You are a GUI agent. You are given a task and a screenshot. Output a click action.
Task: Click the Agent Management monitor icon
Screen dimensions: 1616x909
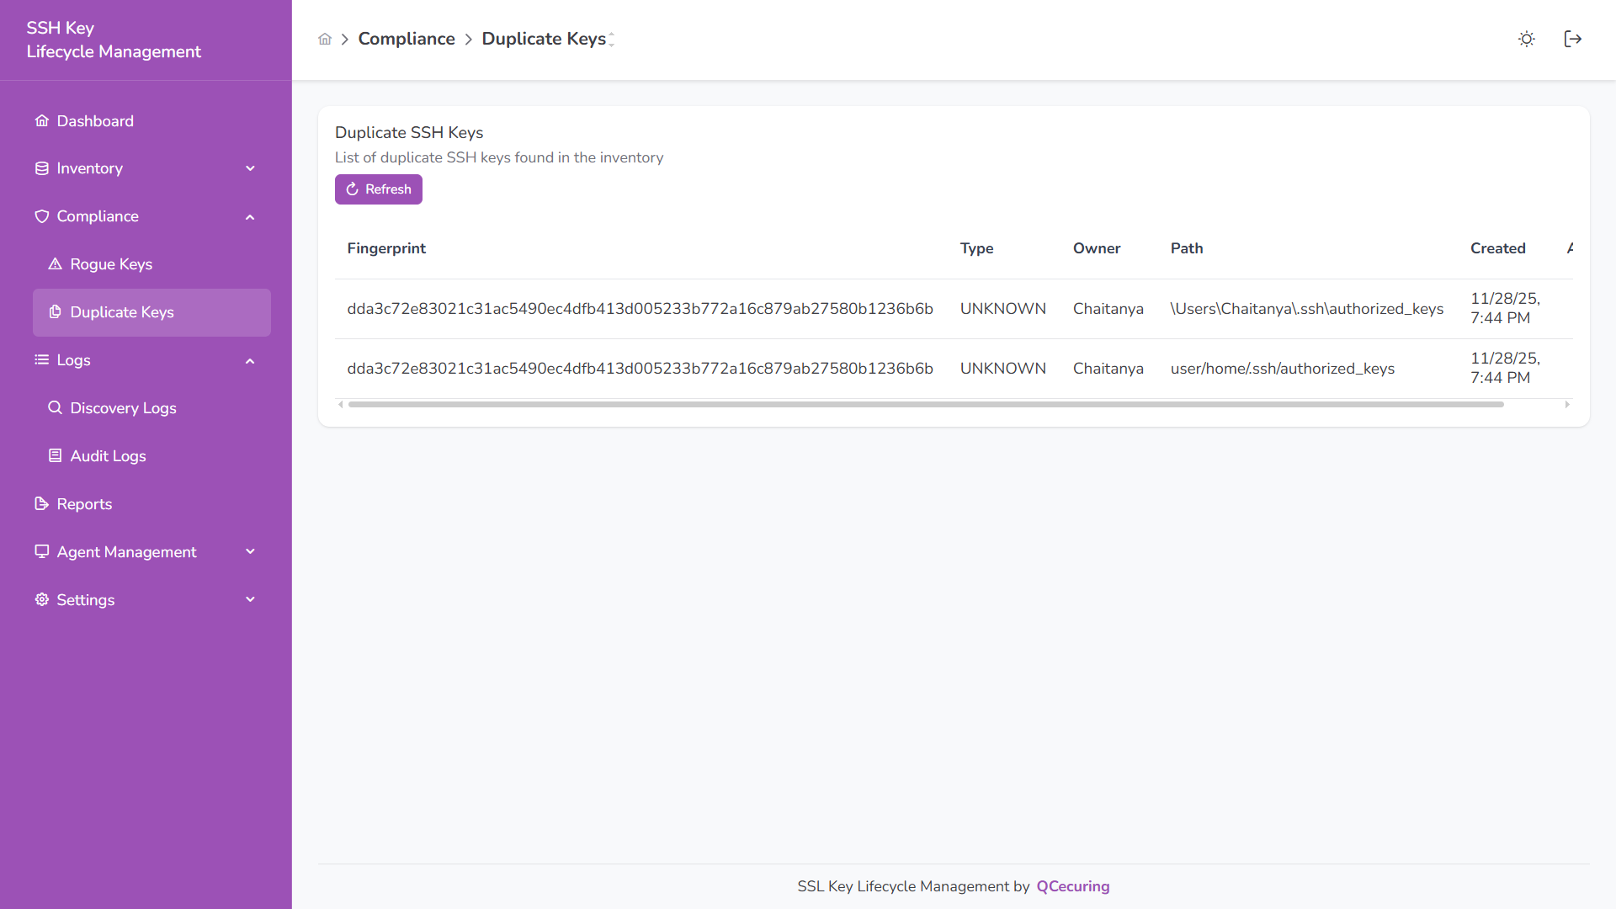click(41, 551)
